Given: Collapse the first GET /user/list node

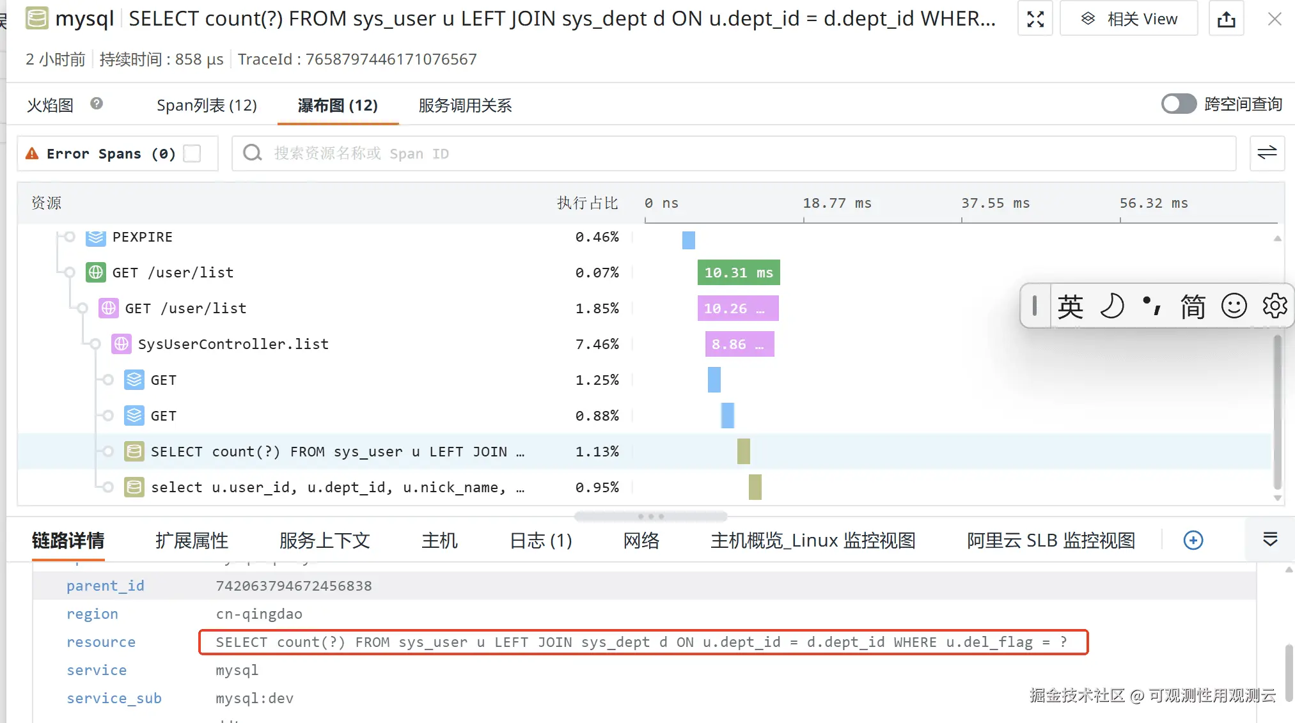Looking at the screenshot, I should 70,272.
